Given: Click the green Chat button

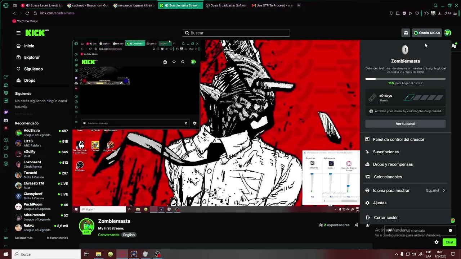Looking at the screenshot, I should pos(449,242).
